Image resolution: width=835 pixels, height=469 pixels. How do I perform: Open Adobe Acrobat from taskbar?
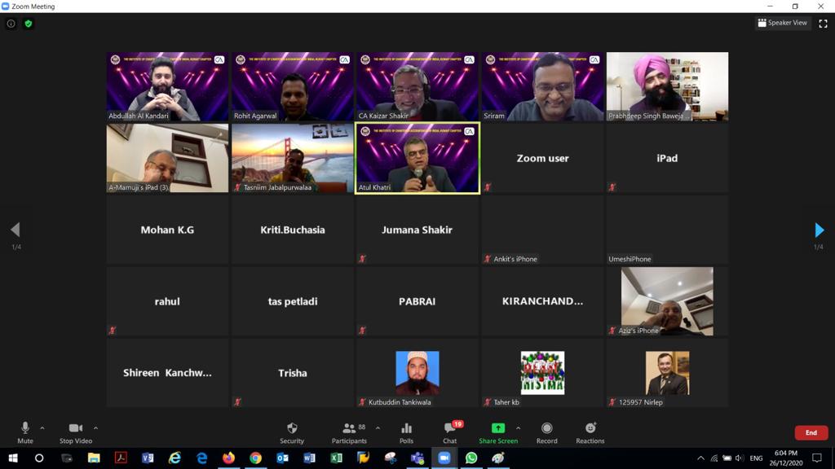tap(121, 458)
